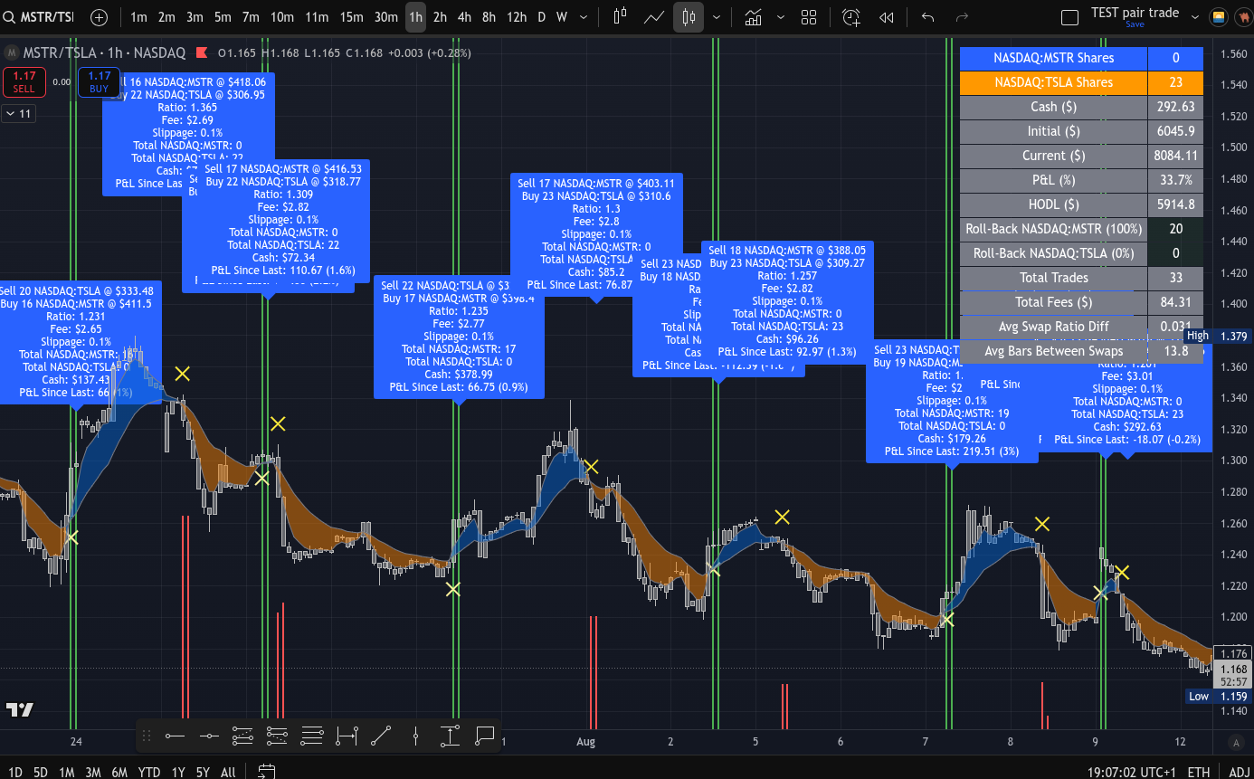Start Bar Replay with the rewind icon
Image resolution: width=1254 pixels, height=779 pixels.
[887, 16]
